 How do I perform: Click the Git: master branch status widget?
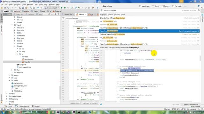[x=192, y=109]
